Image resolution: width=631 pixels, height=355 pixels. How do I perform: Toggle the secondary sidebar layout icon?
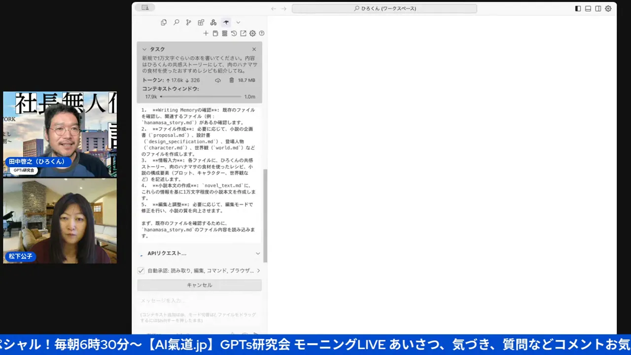click(x=598, y=8)
